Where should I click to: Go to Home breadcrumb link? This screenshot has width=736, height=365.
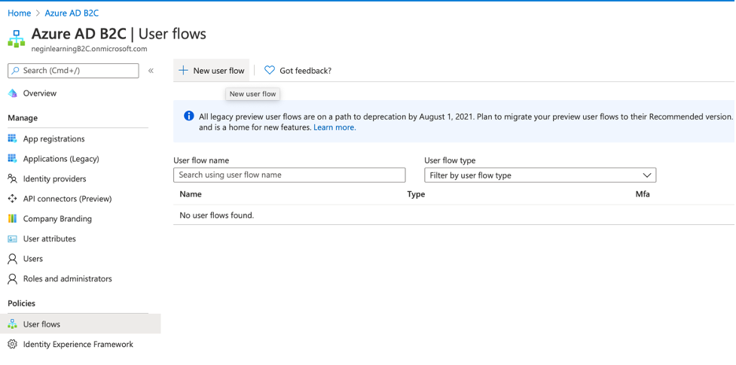(20, 13)
